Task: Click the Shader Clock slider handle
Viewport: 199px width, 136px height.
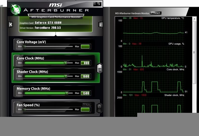Action: (x=66, y=76)
